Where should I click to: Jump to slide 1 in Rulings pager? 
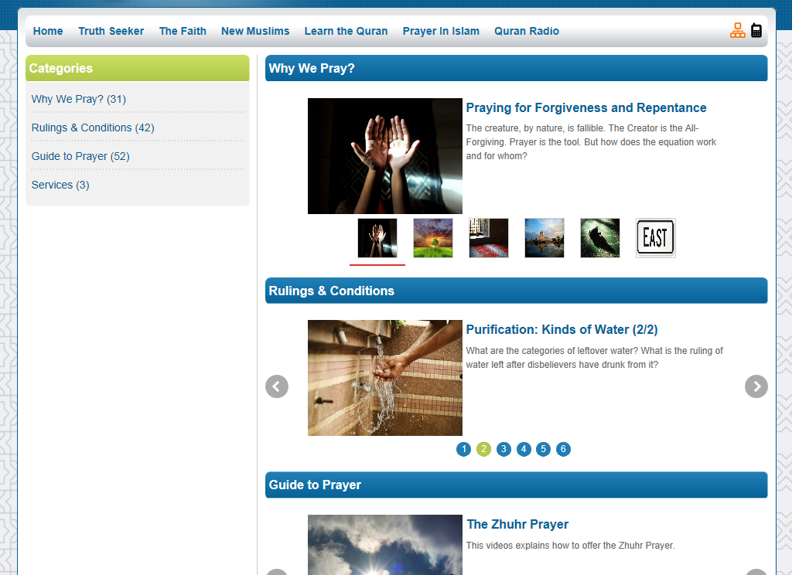click(x=464, y=449)
